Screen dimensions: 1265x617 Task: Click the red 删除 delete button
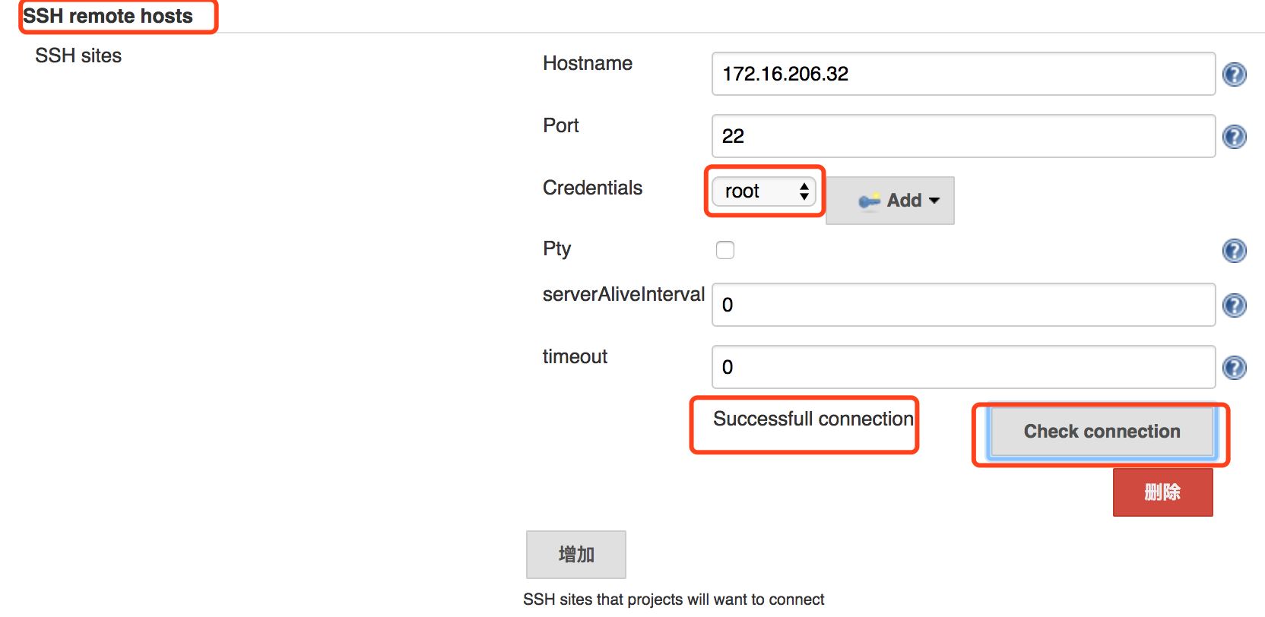[x=1162, y=492]
